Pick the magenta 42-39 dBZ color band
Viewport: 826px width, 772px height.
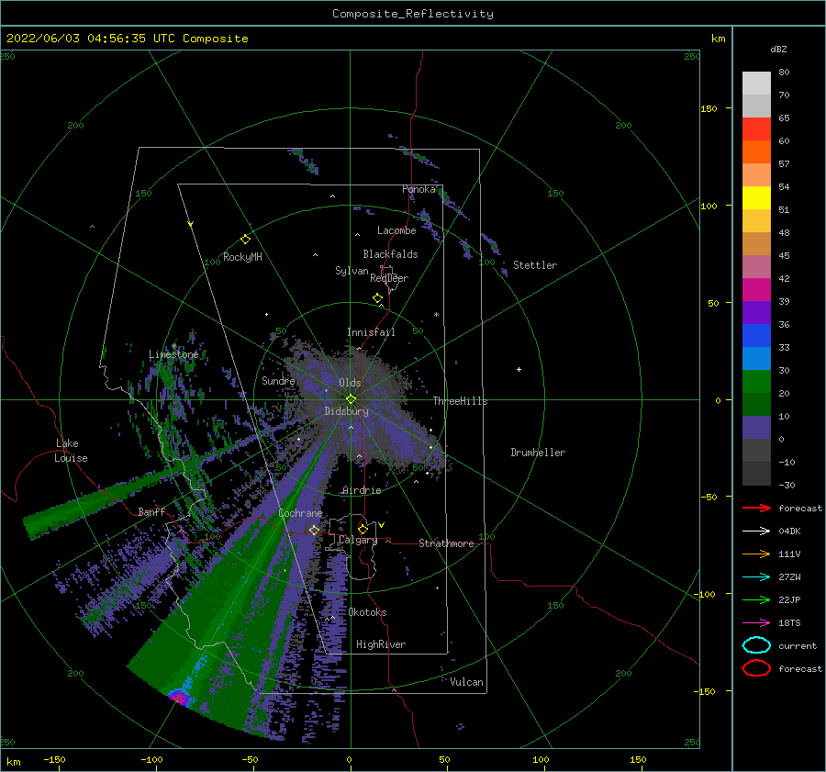click(756, 290)
